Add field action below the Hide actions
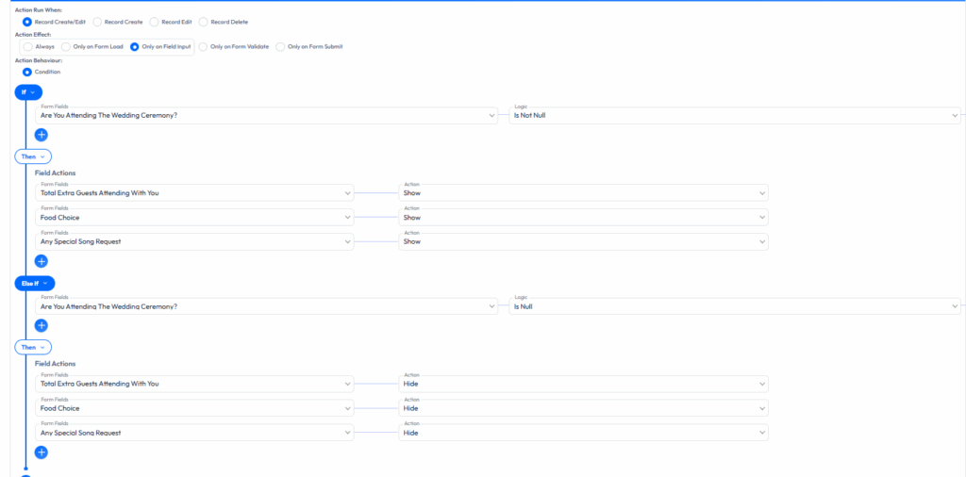The width and height of the screenshot is (966, 477). [42, 452]
